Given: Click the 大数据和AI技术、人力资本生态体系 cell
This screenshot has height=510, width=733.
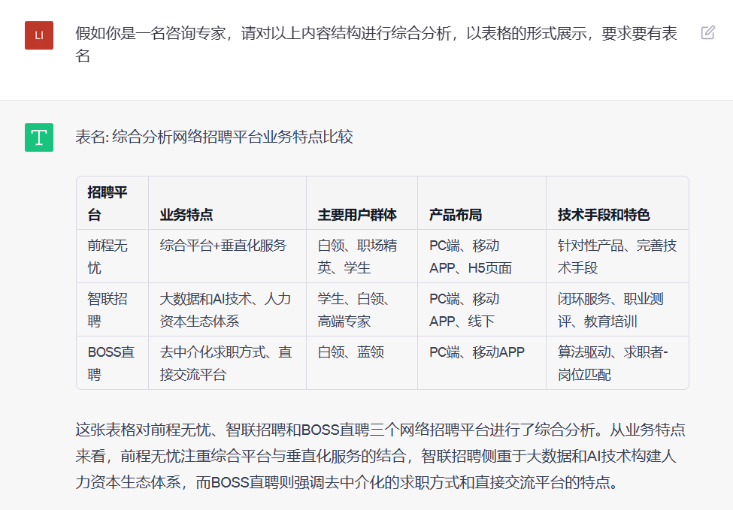Looking at the screenshot, I should 227,309.
